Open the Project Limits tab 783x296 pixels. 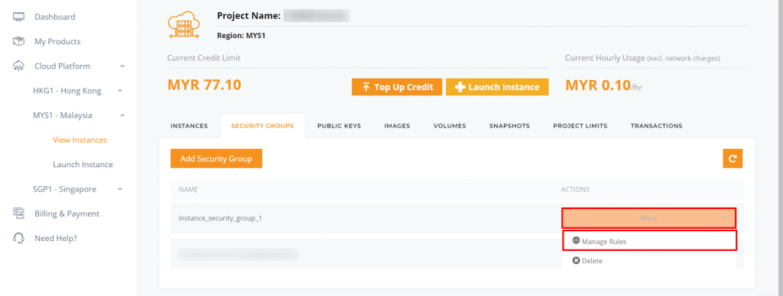tap(580, 126)
